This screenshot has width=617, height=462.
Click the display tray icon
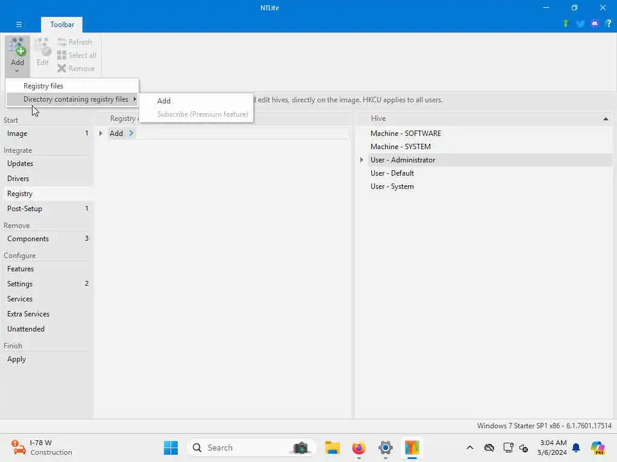pos(508,448)
